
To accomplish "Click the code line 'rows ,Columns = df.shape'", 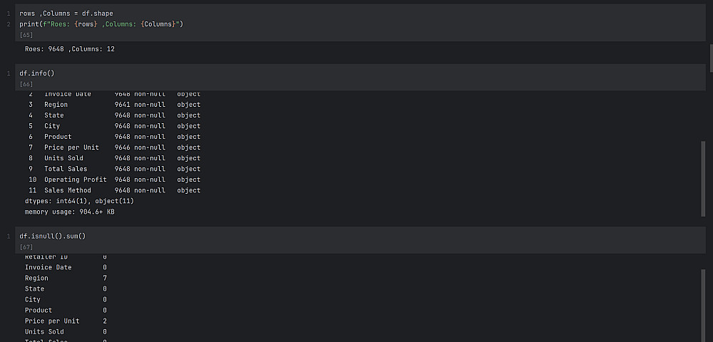I will 66,14.
